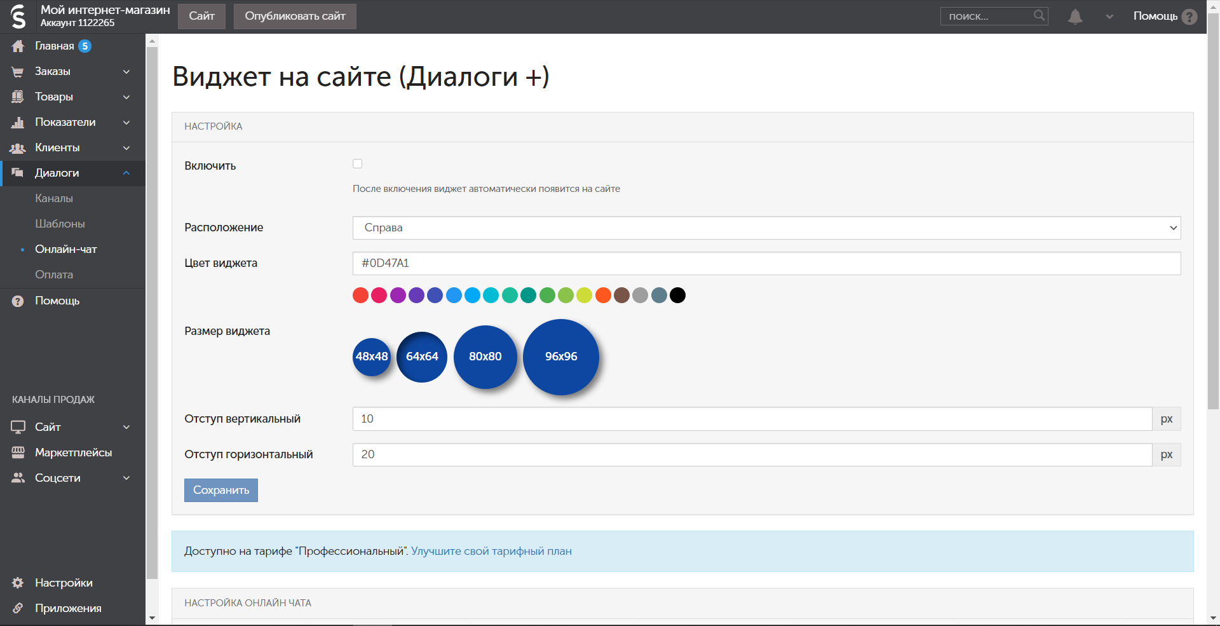The height and width of the screenshot is (626, 1220).
Task: Click the Товары products icon
Action: [18, 97]
